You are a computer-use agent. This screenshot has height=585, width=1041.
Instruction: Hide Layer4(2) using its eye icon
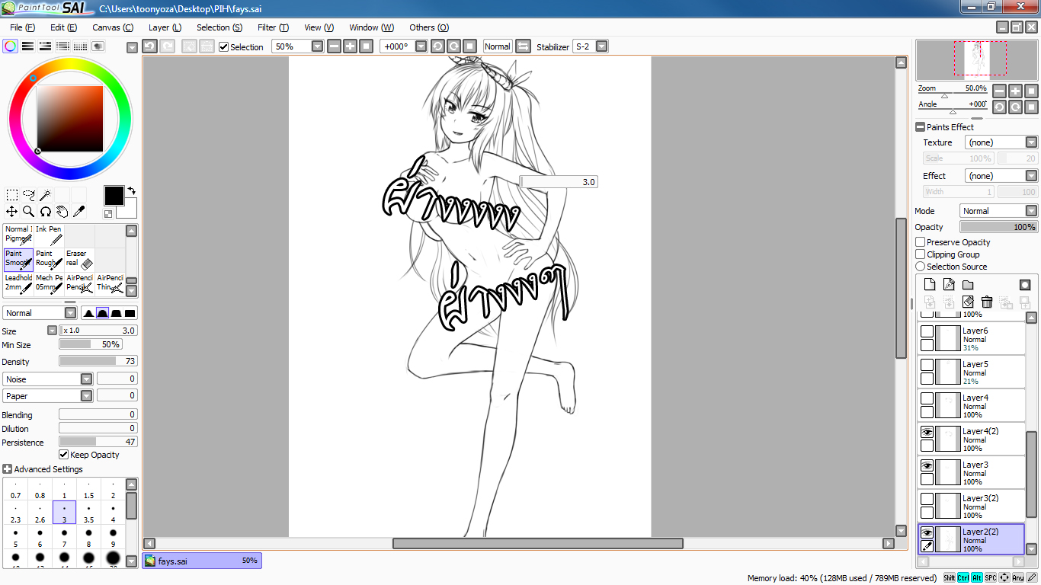pos(927,432)
